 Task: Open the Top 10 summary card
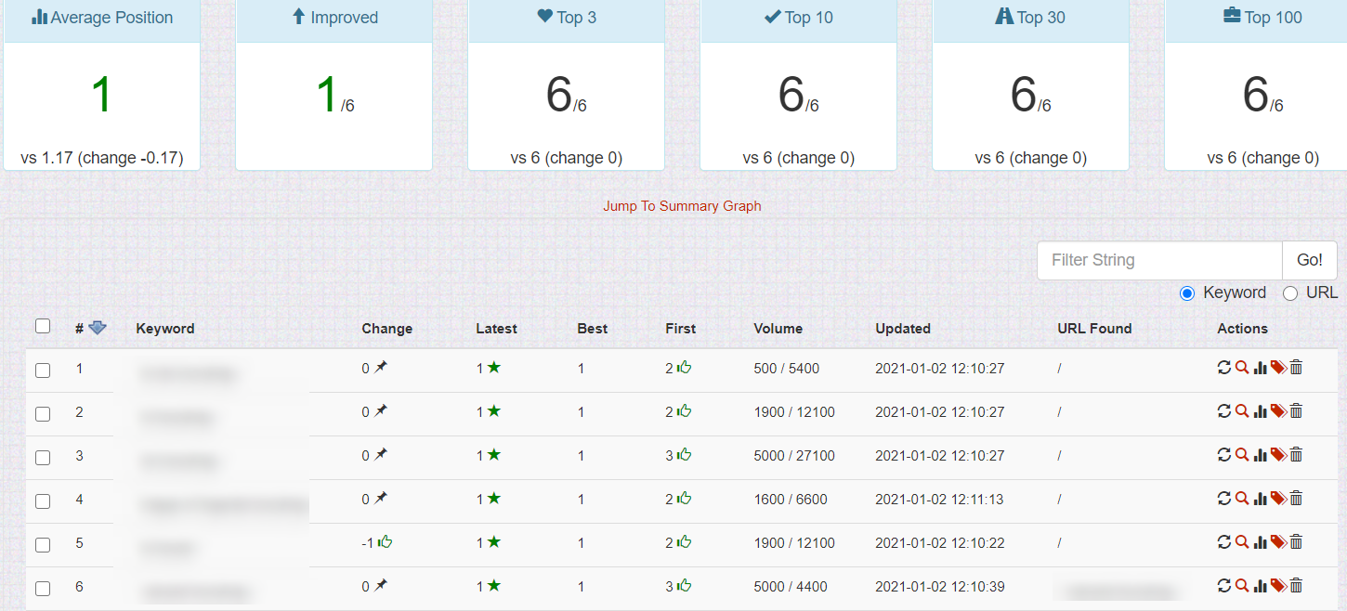coord(799,85)
